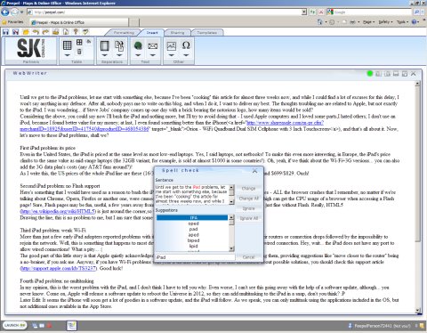Viewport: 427px width, 333px height.
Task: Click the replacement word text field
Action: coord(195,257)
